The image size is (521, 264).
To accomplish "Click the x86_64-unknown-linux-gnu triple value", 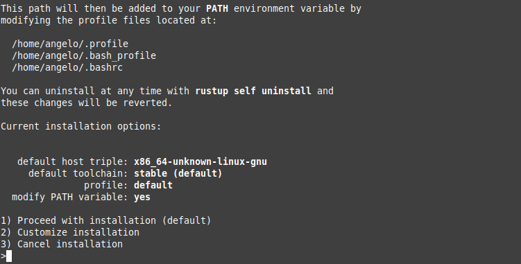I will [x=200, y=161].
